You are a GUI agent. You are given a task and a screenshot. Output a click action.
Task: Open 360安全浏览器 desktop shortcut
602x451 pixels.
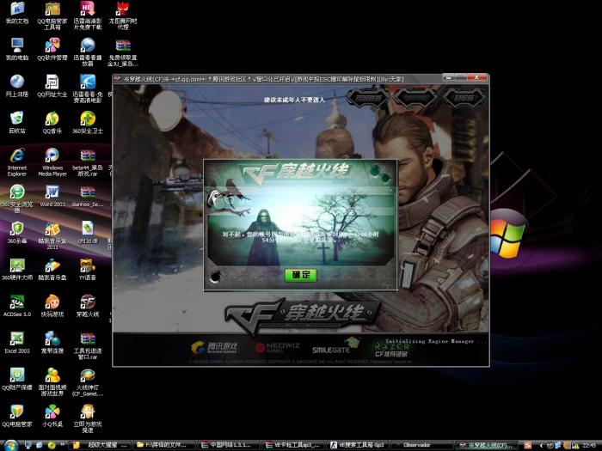coord(17,198)
